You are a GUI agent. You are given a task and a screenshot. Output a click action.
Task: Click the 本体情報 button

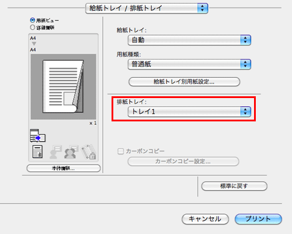coord(64,169)
